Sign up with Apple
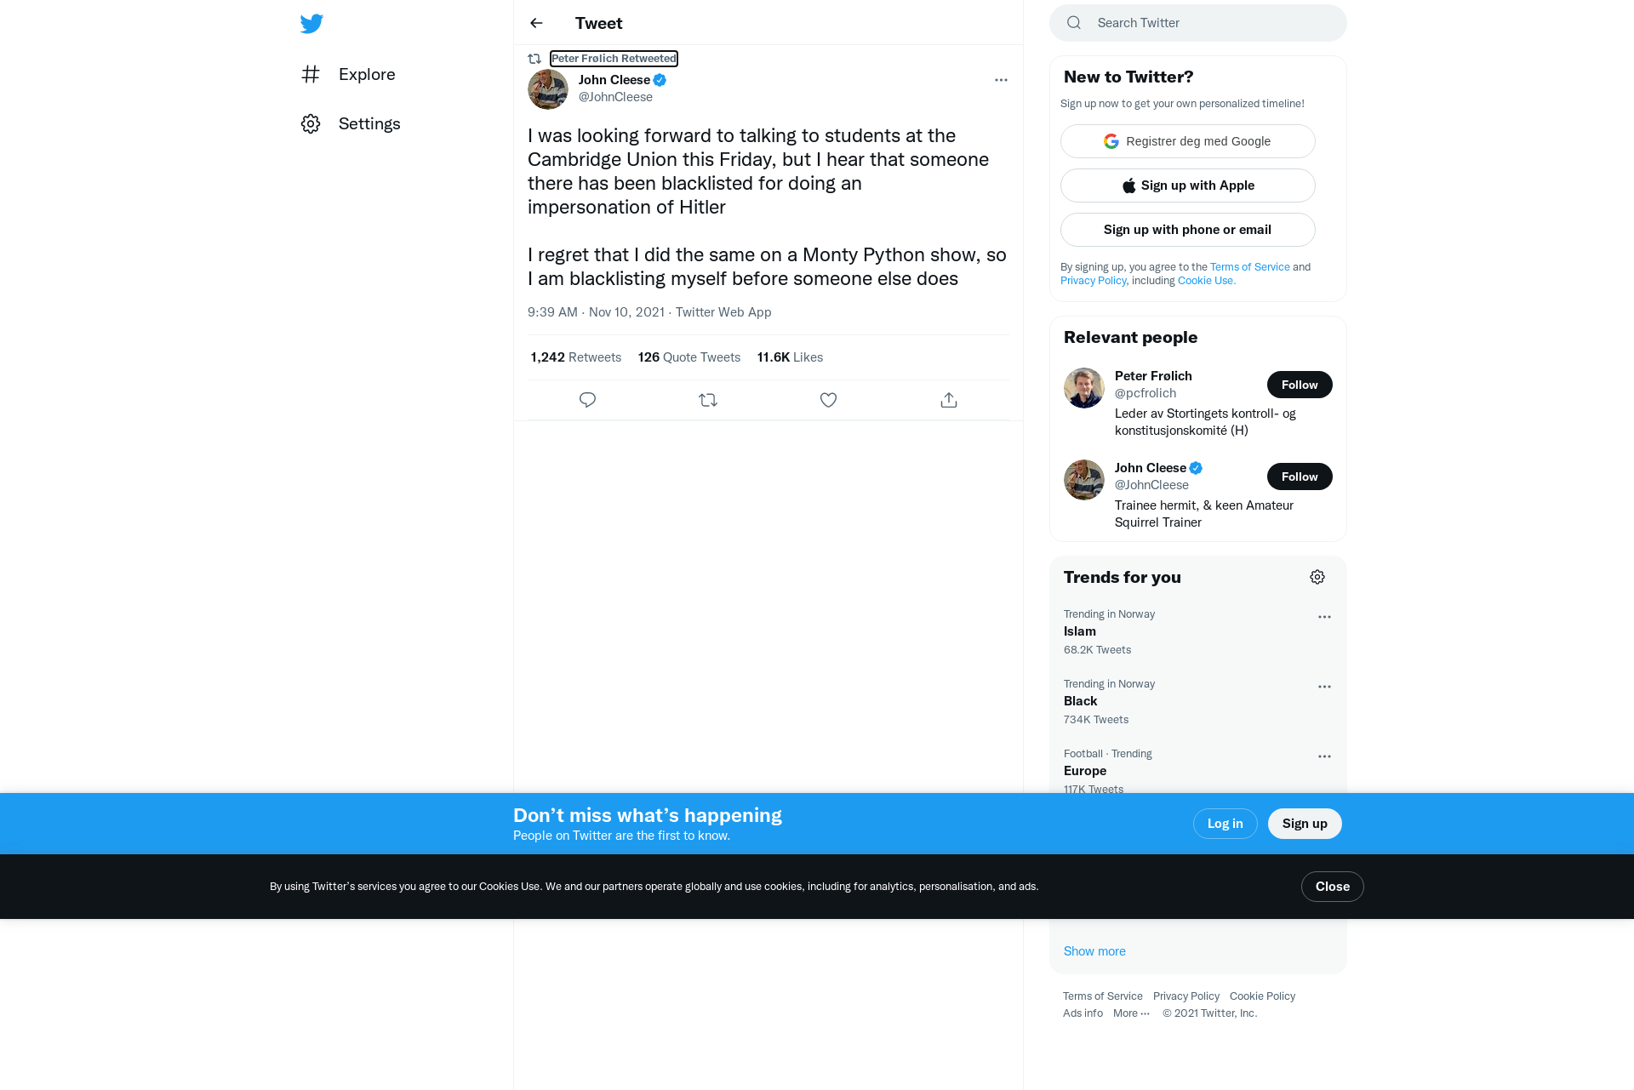The height and width of the screenshot is (1090, 1634). (x=1187, y=185)
